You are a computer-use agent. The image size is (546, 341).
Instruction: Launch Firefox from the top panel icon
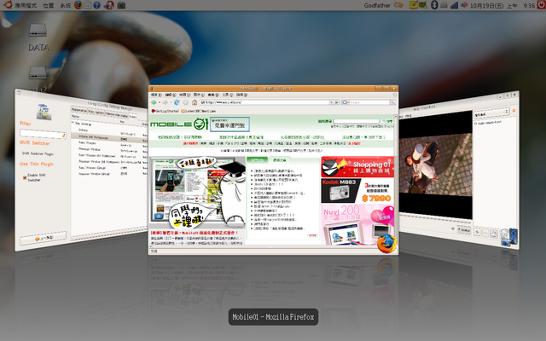click(78, 5)
